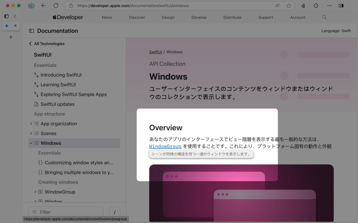This screenshot has height=223, width=358.
Task: Open the Develop menu item
Action: (199, 17)
